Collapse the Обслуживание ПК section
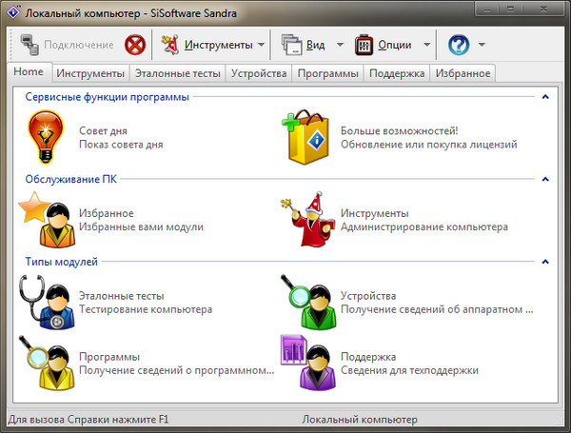 (x=545, y=179)
